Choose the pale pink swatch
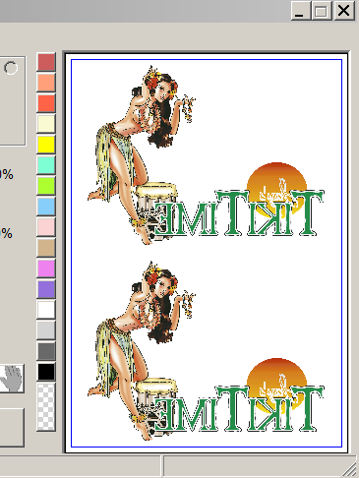Viewport: 359px width, 478px height. [x=46, y=227]
